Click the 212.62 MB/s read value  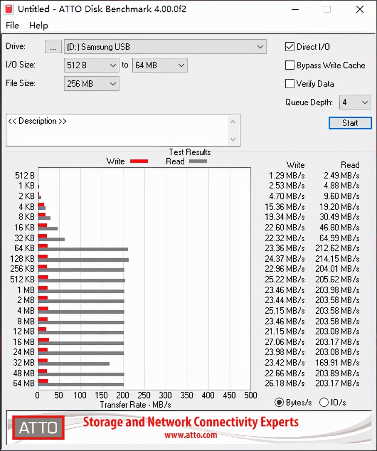click(337, 248)
